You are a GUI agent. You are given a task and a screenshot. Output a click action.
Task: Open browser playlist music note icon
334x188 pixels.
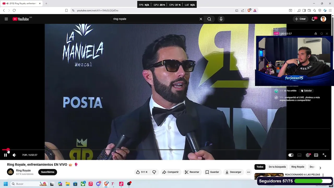pos(299,10)
